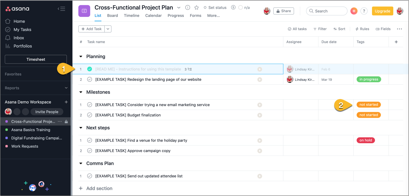Switch to the Board tab
Screen dimensions: 409x196
(112, 16)
